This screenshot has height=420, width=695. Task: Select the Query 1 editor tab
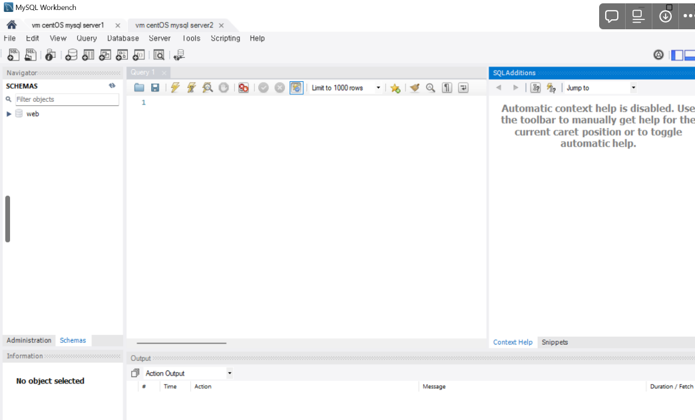point(142,72)
